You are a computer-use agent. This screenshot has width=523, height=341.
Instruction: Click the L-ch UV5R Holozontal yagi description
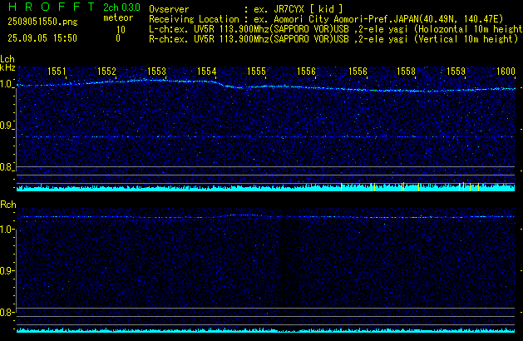[x=336, y=29]
